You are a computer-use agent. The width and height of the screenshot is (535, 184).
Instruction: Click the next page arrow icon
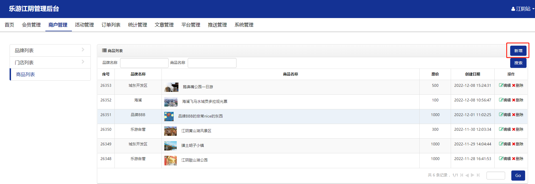coord(472,175)
